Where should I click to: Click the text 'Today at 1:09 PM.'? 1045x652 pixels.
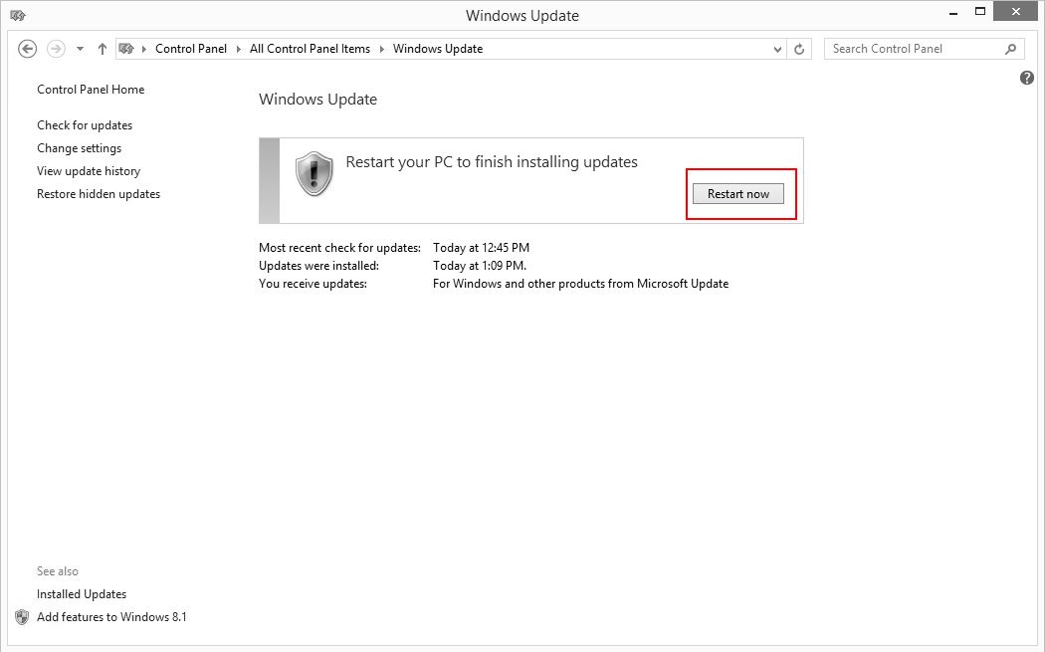coord(480,266)
